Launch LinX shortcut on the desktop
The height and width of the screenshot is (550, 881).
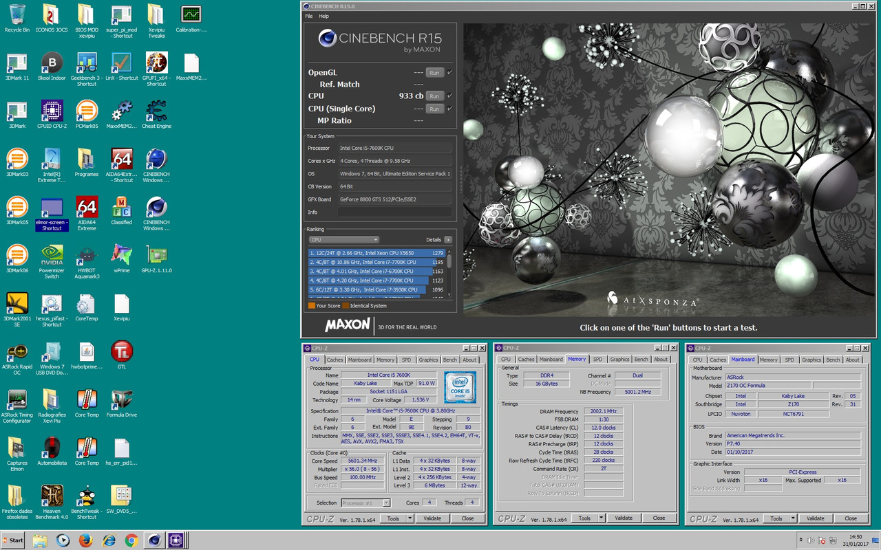[121, 63]
